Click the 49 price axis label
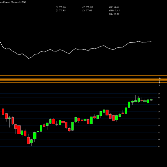 pyautogui.click(x=159, y=140)
